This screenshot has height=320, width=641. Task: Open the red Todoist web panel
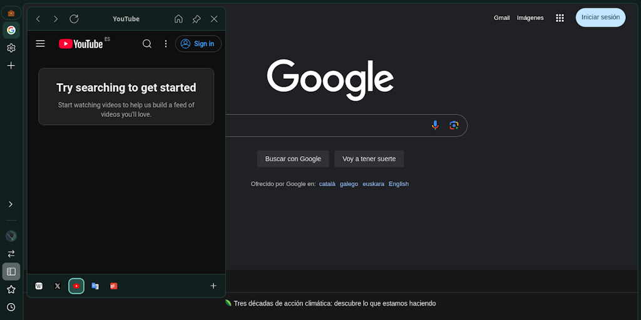click(x=114, y=286)
